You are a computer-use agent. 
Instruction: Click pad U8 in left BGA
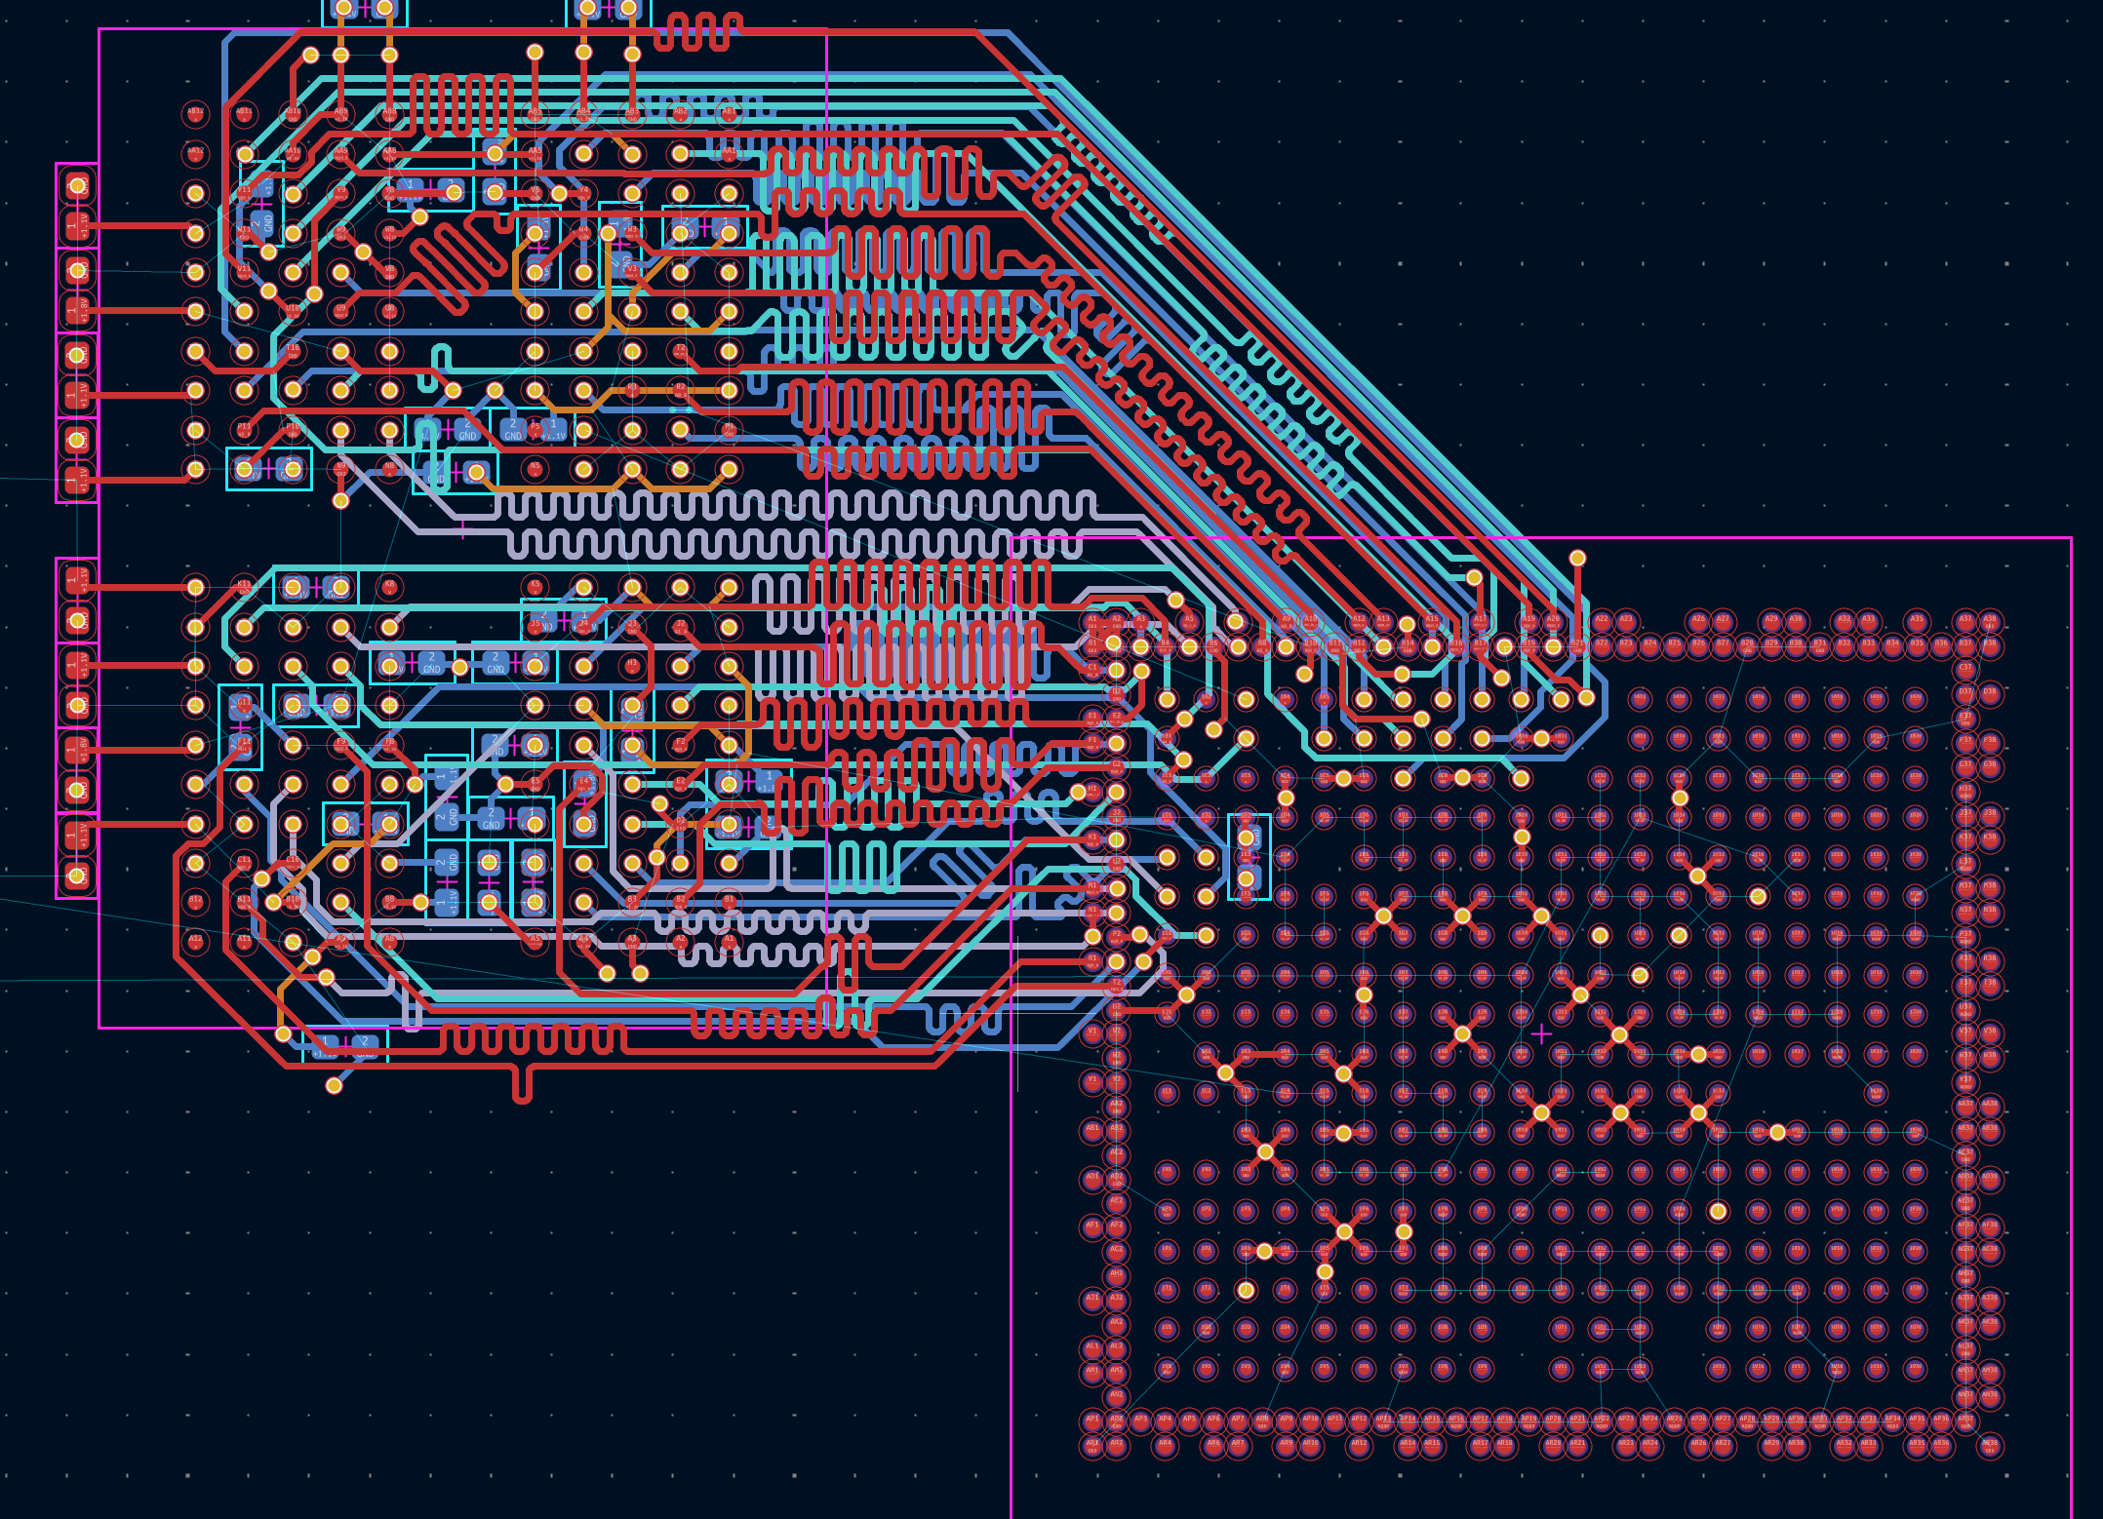tap(389, 311)
